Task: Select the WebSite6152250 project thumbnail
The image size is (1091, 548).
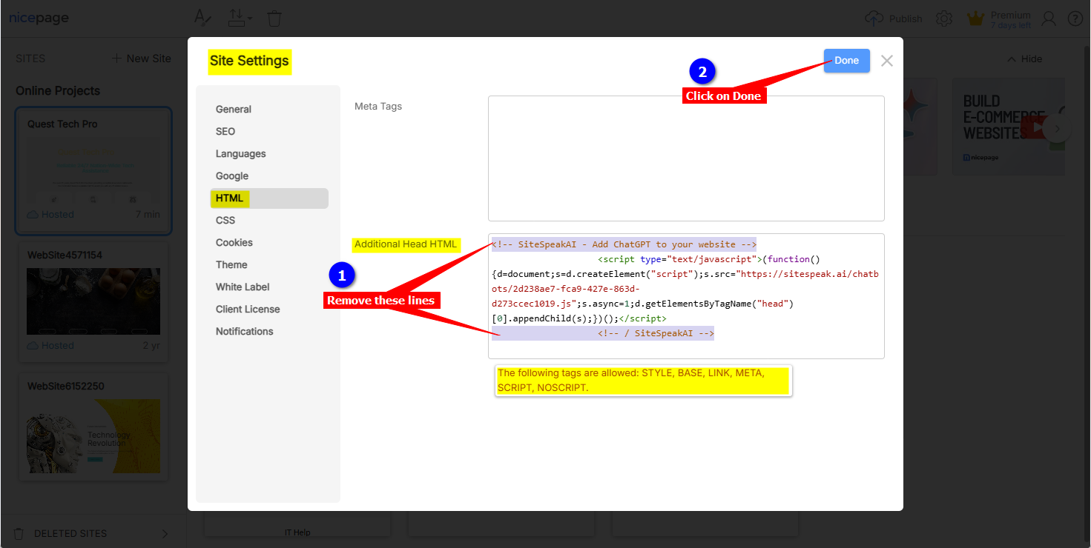Action: tap(93, 436)
